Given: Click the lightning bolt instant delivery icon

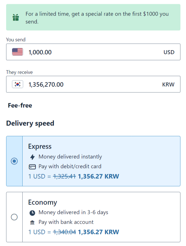Looking at the screenshot, I should pos(32,157).
